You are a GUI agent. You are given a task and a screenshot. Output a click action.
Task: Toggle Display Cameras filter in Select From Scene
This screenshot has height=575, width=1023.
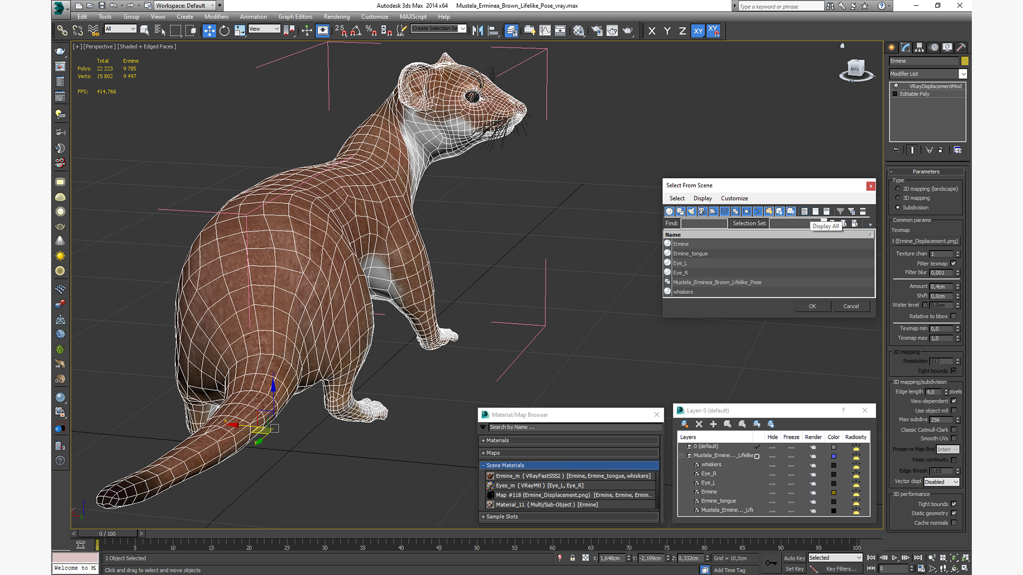702,211
